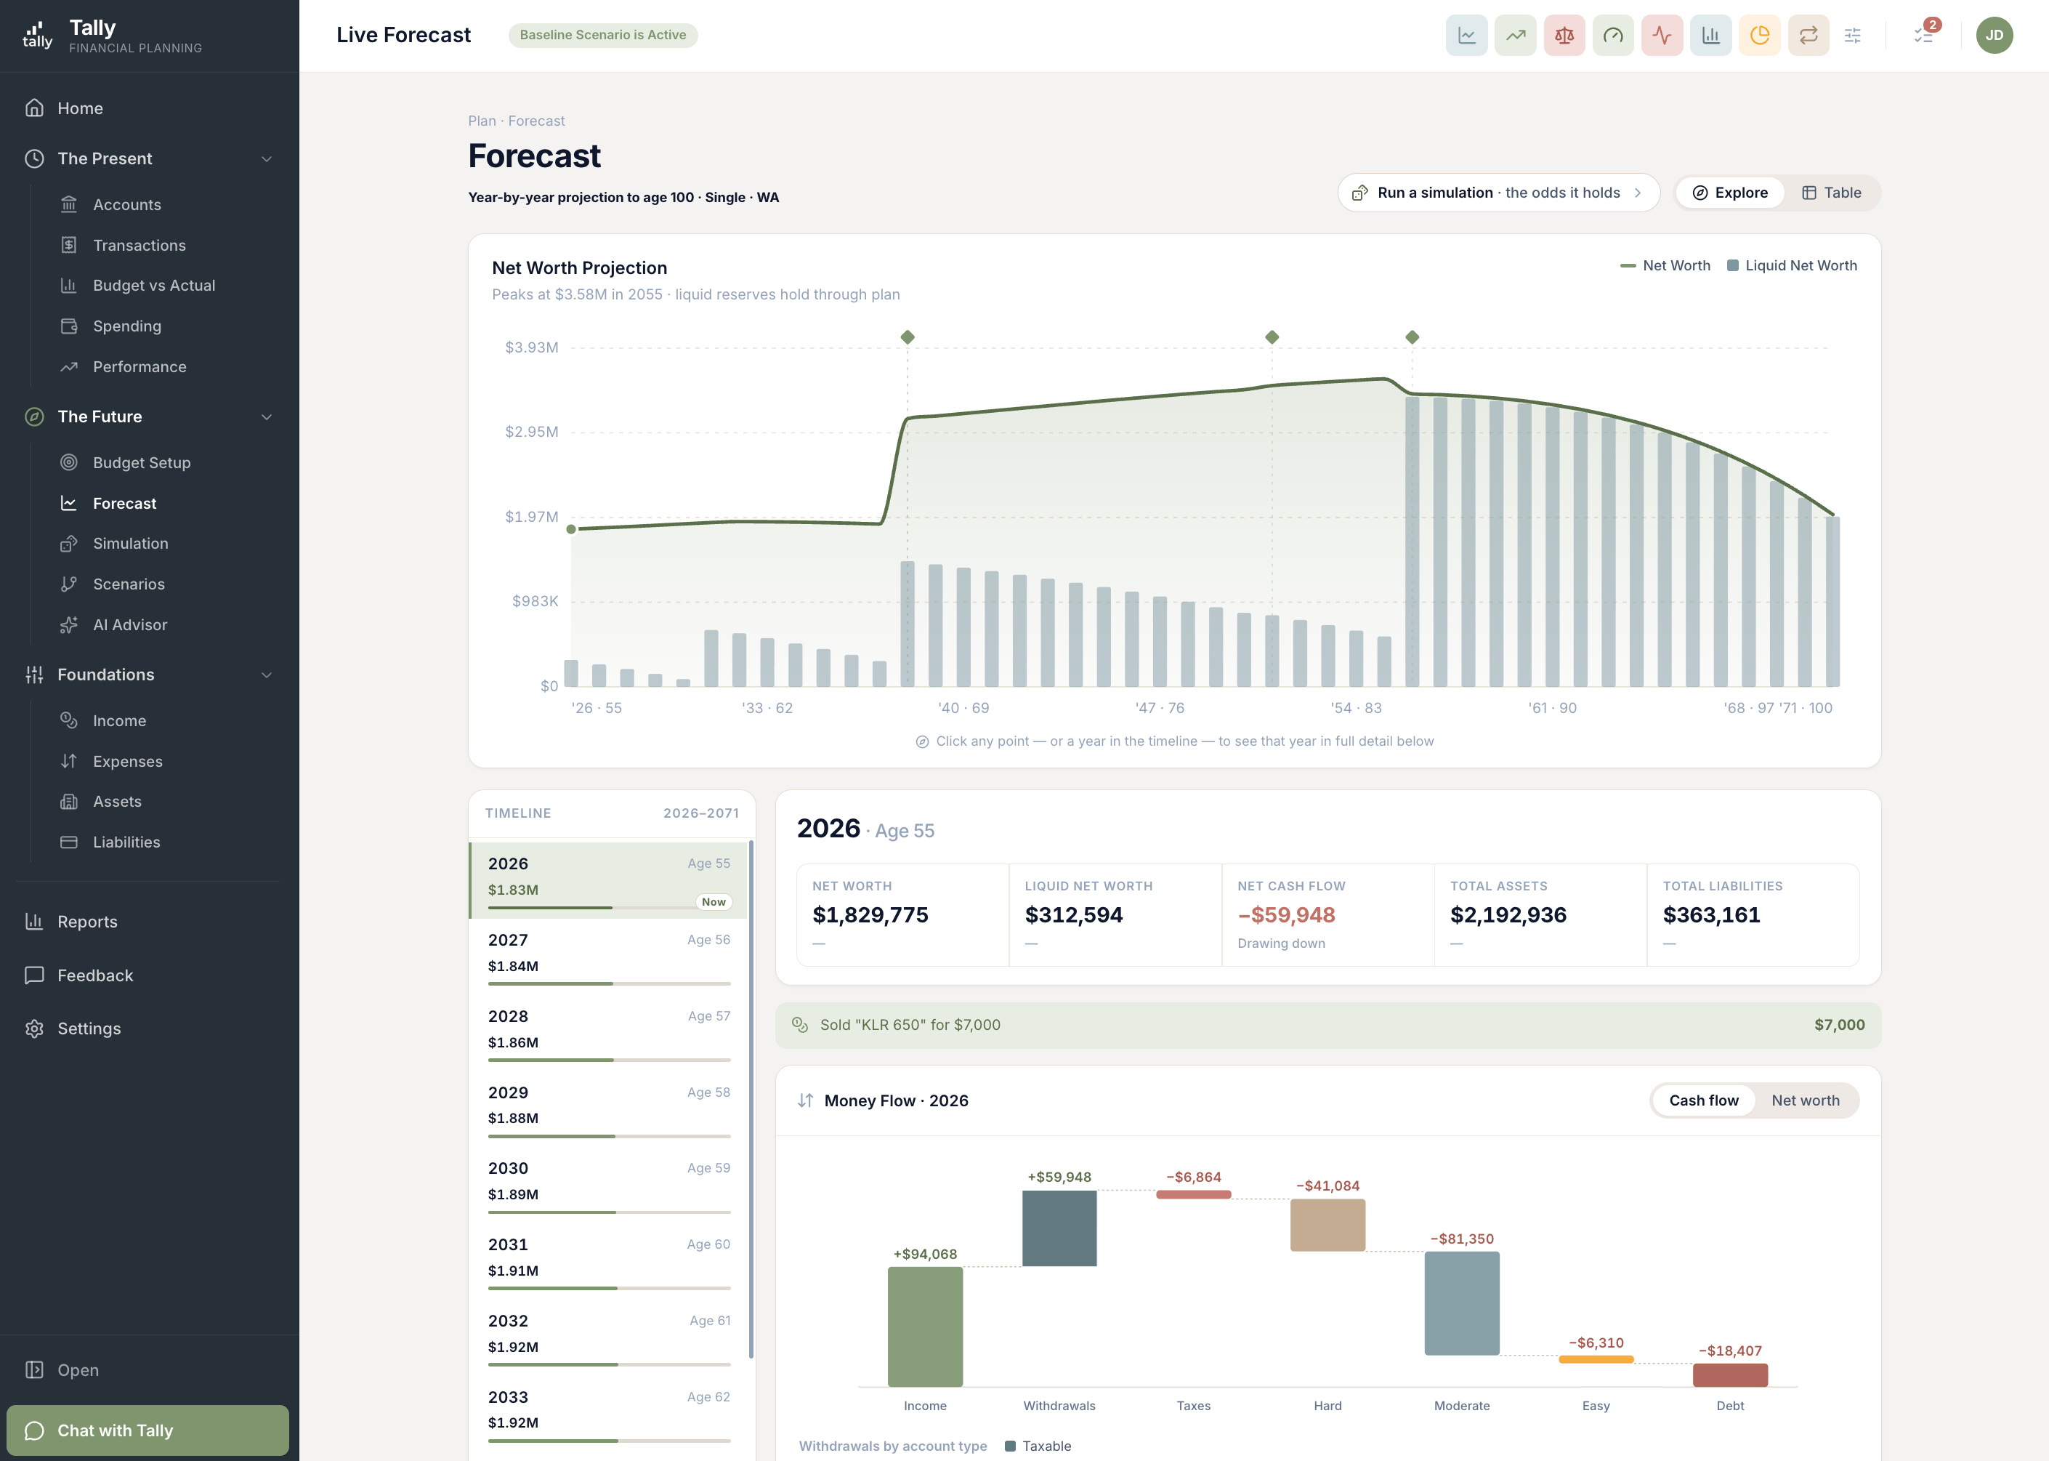This screenshot has height=1461, width=2049.
Task: Switch to Explore view
Action: 1730,193
